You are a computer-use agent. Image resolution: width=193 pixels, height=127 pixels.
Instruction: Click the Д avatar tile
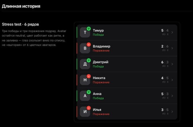(x=85, y=64)
